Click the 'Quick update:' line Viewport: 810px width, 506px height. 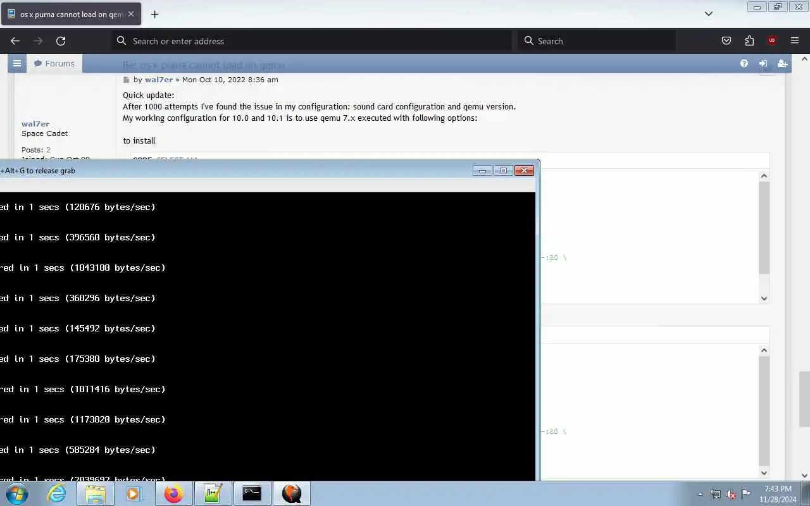pos(148,96)
